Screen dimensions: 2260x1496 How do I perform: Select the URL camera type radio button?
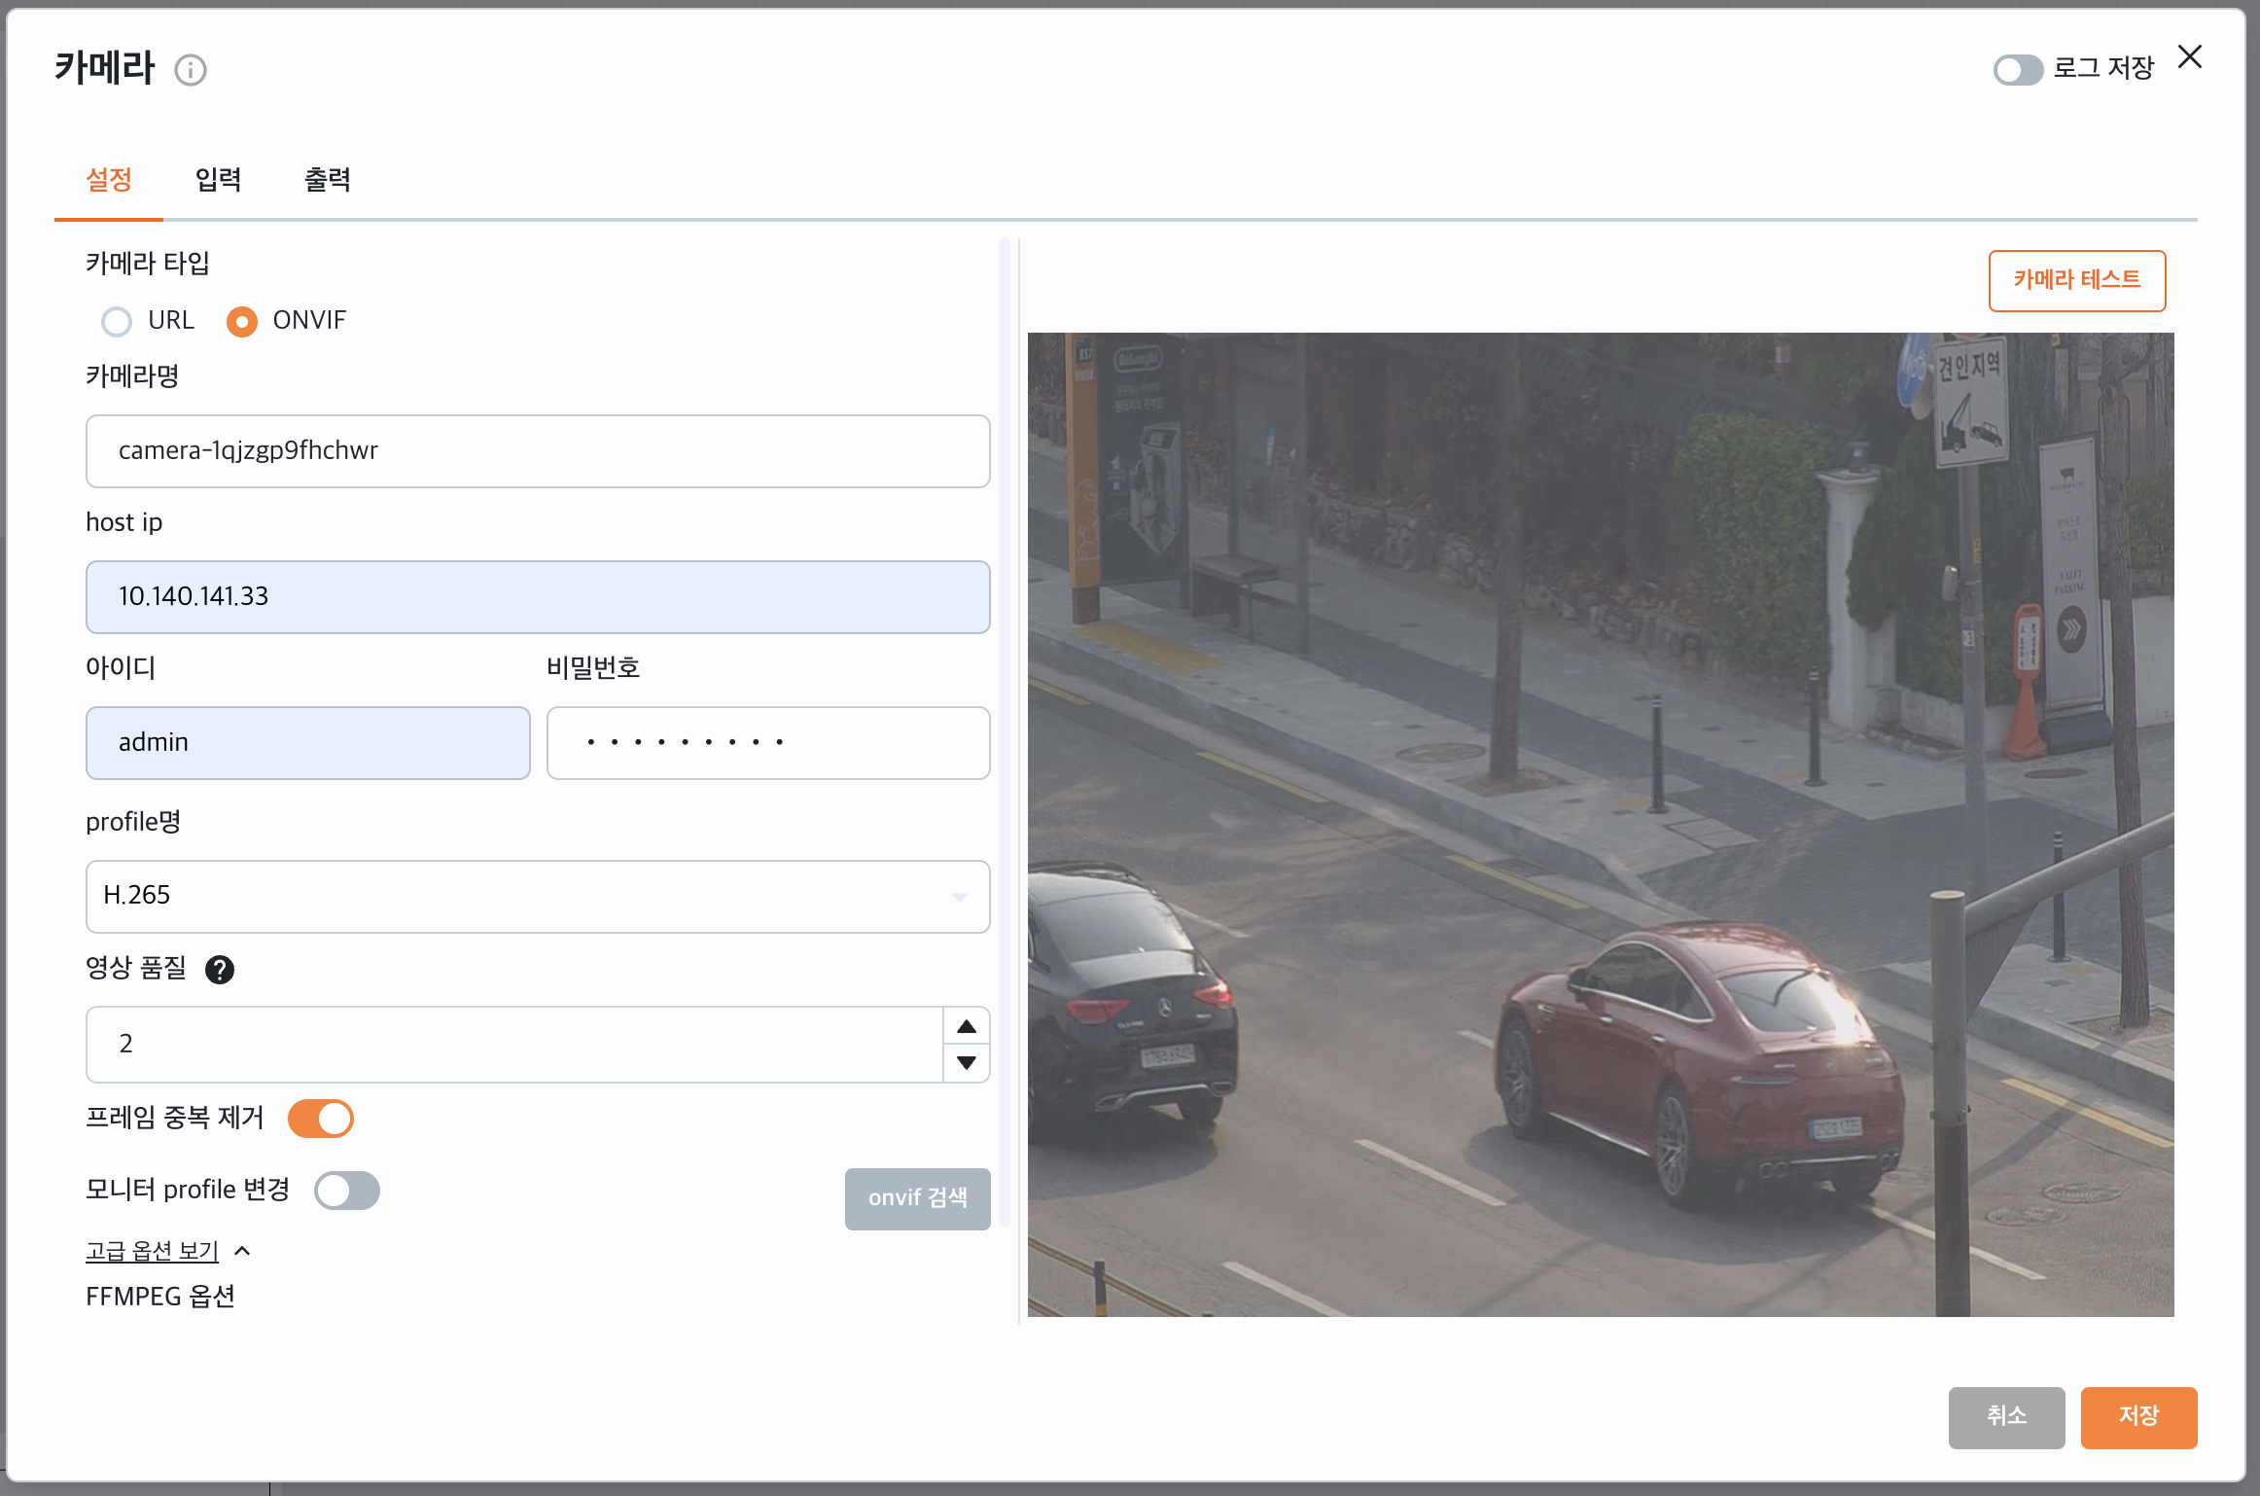tap(117, 321)
